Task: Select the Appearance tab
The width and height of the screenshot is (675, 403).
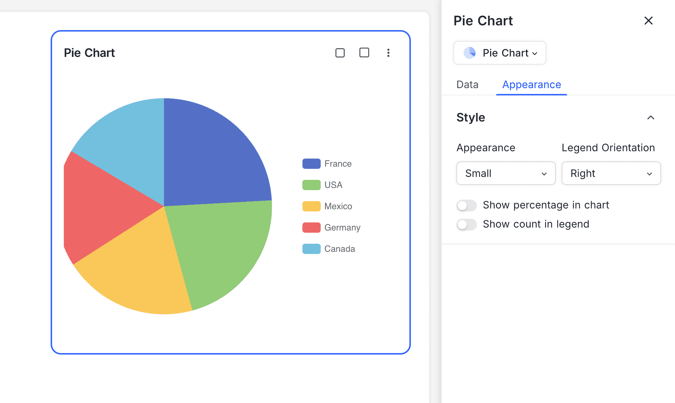Action: click(531, 85)
